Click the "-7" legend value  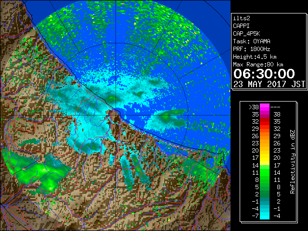point(255,216)
